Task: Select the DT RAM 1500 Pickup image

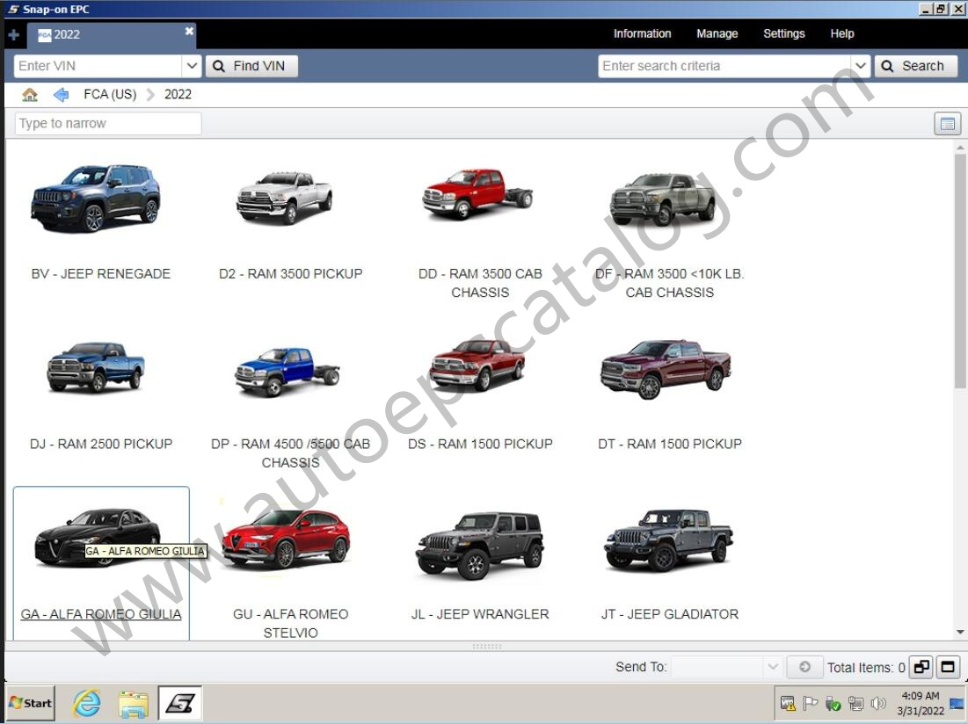Action: (666, 369)
